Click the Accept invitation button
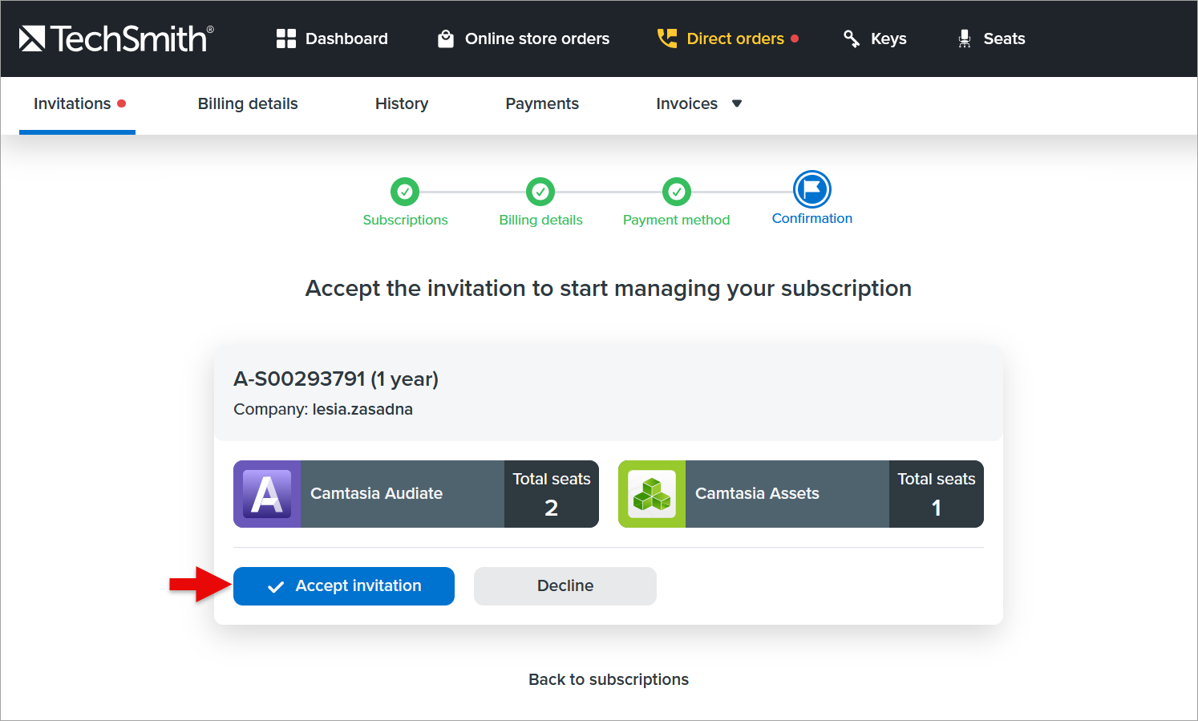Image resolution: width=1198 pixels, height=721 pixels. tap(344, 586)
